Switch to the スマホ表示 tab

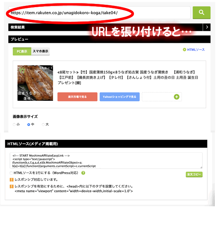click(40, 52)
